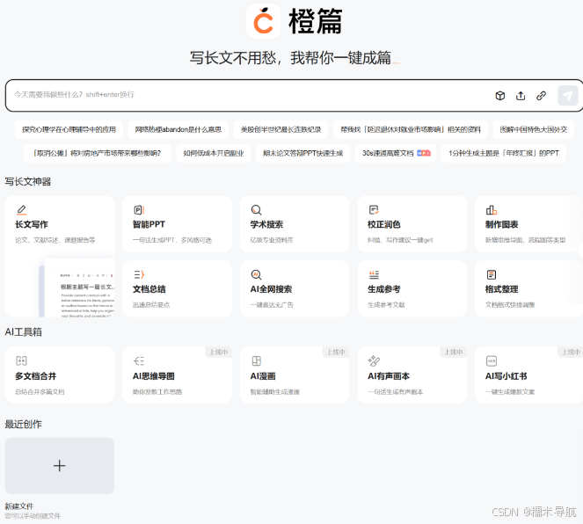The width and height of the screenshot is (583, 524).
Task: Open the 长文写作 card title
Action: [32, 224]
